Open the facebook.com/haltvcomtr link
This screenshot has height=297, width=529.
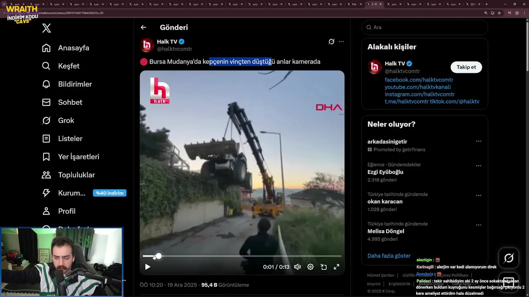click(x=419, y=80)
